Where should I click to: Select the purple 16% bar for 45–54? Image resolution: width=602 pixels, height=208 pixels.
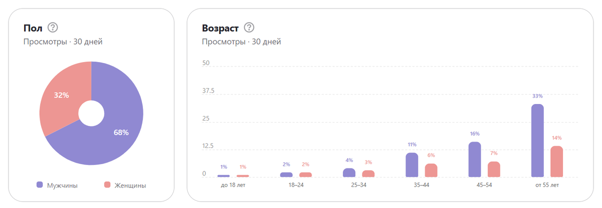point(475,159)
